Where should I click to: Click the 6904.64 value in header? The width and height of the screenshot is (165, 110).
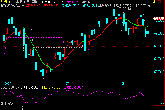click(x=86, y=2)
